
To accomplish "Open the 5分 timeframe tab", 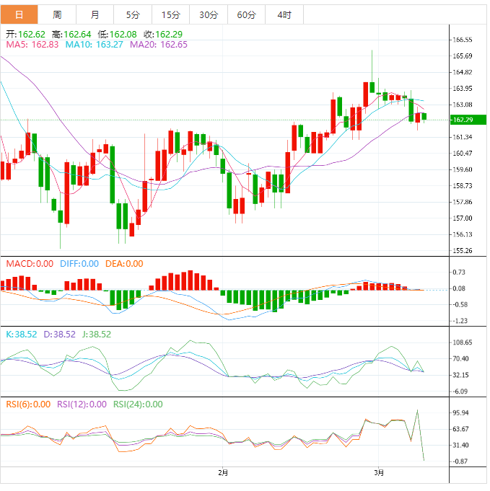I will [x=133, y=14].
